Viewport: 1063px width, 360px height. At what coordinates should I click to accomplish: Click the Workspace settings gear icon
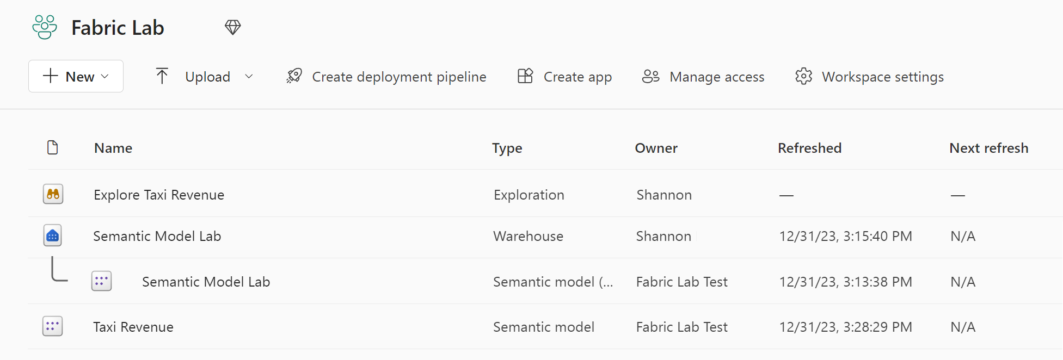coord(804,76)
